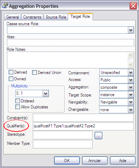The width and height of the screenshot is (139, 168).
Task: Select the Target Role tab
Action: pos(80,16)
